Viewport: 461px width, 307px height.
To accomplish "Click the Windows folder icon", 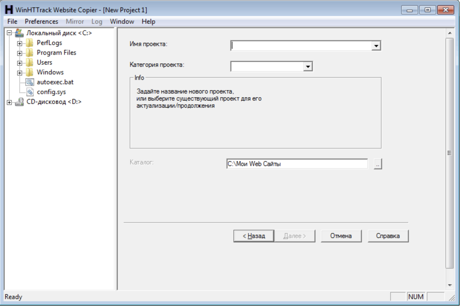I will (30, 72).
